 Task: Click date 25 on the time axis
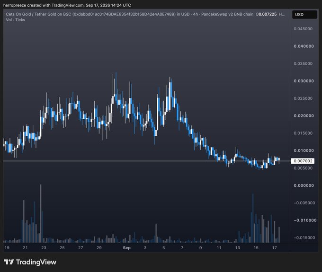pyautogui.click(x=62, y=248)
